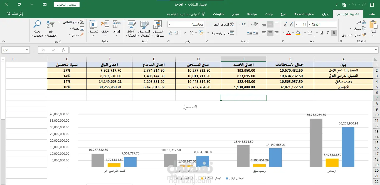Toggle Align Left alignment
Image resolution: width=380 pixels, height=185 pixels.
(264, 33)
